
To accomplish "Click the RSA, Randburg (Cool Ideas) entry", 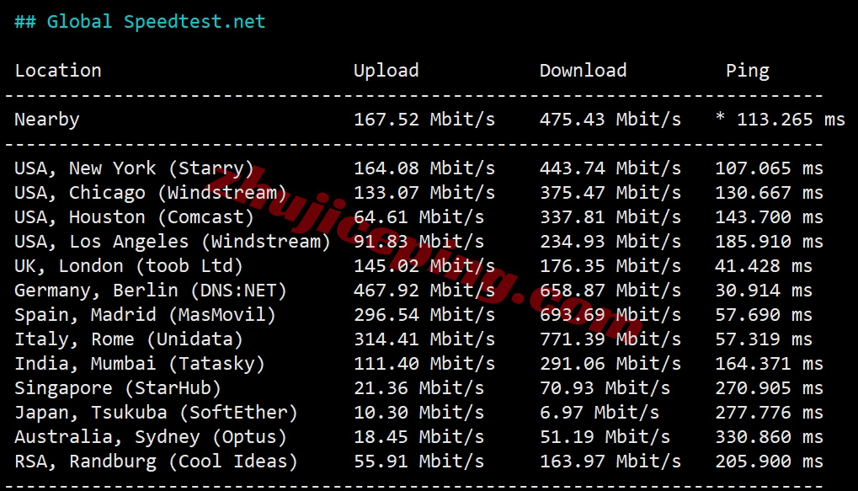I will 156,462.
